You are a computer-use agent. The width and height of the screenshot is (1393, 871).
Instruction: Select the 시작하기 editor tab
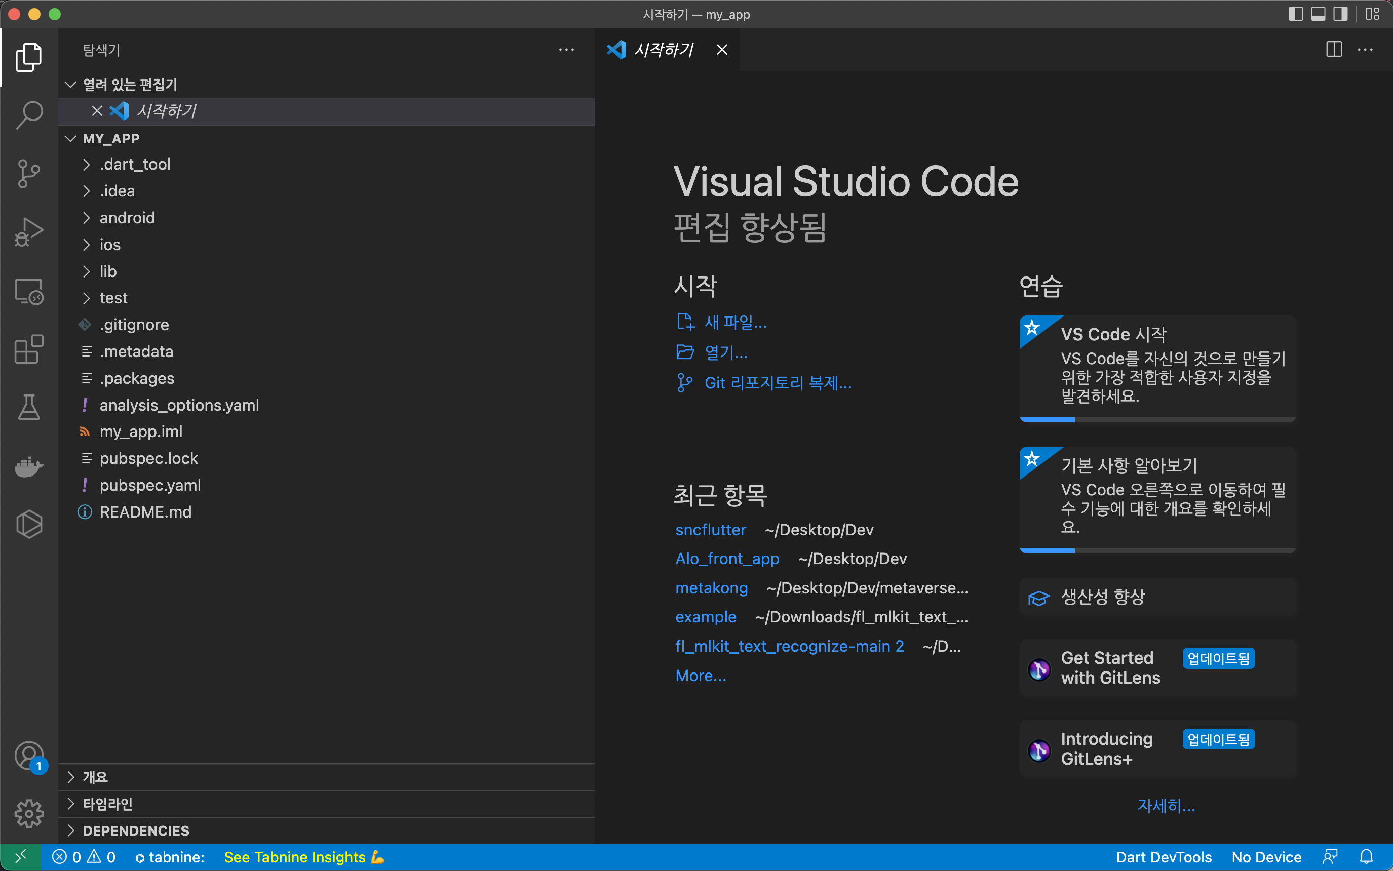pos(667,50)
